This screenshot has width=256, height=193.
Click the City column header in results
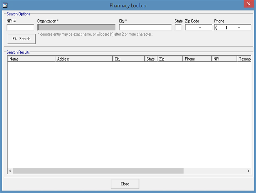coord(128,59)
